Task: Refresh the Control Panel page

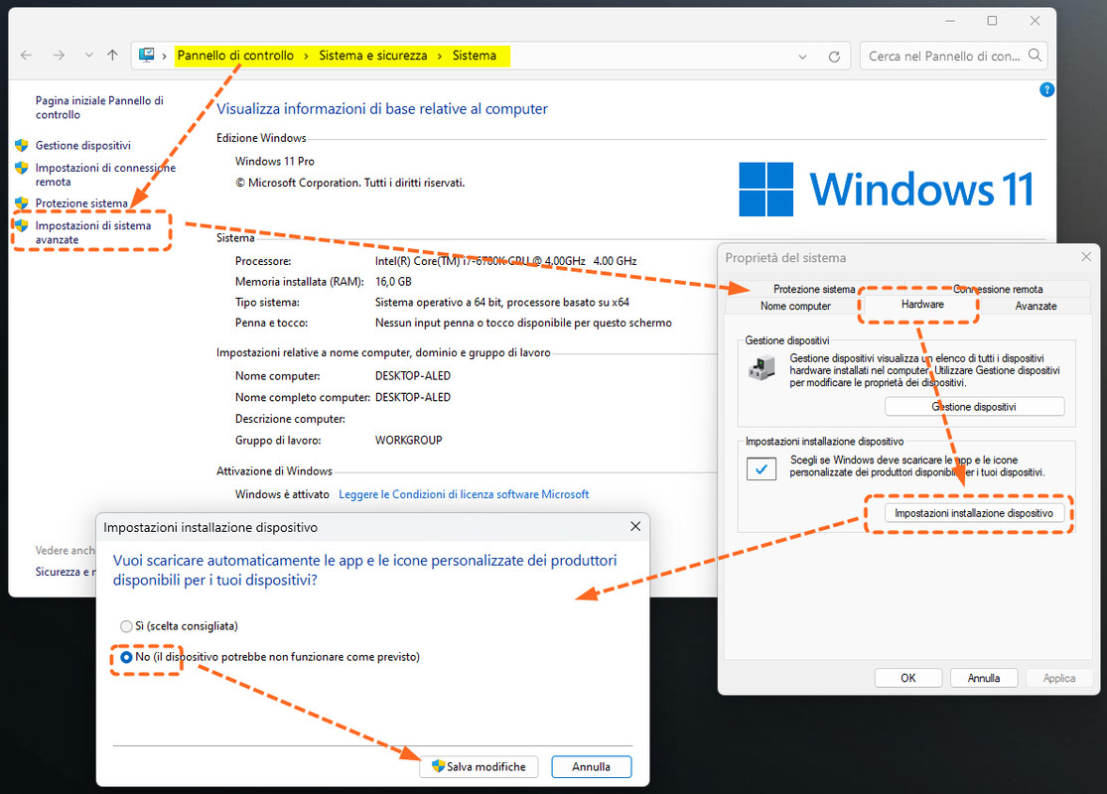Action: pos(835,57)
